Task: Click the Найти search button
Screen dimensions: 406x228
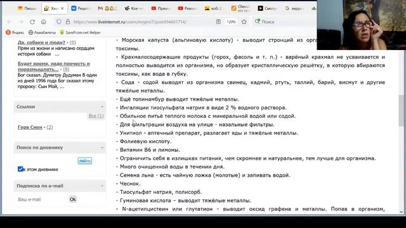Action: 84,161
